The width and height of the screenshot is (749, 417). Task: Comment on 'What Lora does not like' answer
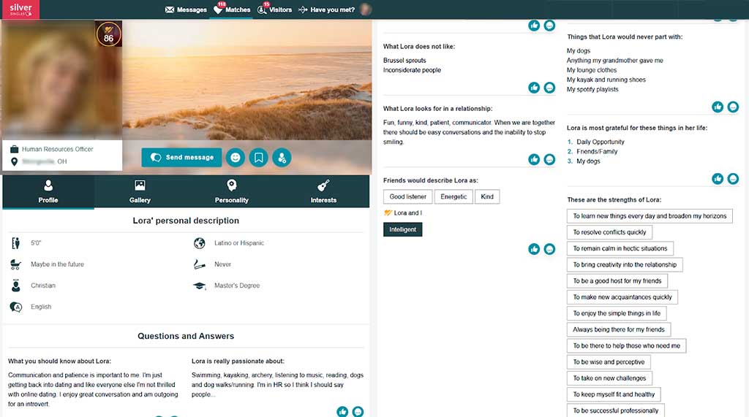click(550, 88)
